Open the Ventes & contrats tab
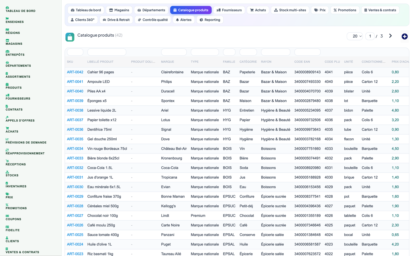The height and width of the screenshot is (256, 414). pyautogui.click(x=380, y=10)
